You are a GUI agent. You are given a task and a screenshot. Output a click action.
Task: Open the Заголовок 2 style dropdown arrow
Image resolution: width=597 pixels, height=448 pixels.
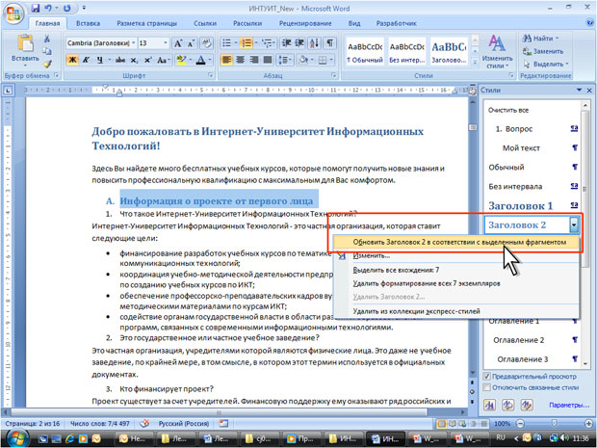coord(573,225)
